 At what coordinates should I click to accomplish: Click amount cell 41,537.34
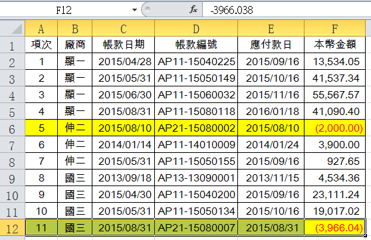point(335,78)
